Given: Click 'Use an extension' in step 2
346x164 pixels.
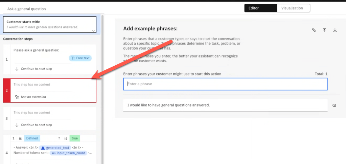Looking at the screenshot, I should (x=33, y=97).
